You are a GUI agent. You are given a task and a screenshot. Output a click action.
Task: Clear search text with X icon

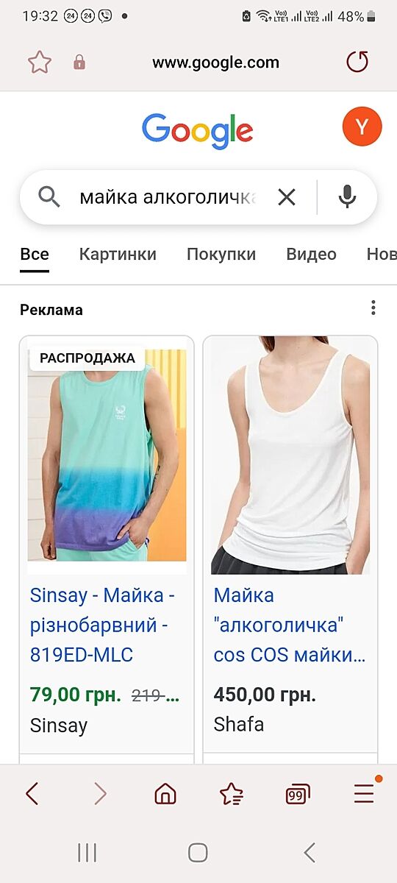click(x=287, y=196)
